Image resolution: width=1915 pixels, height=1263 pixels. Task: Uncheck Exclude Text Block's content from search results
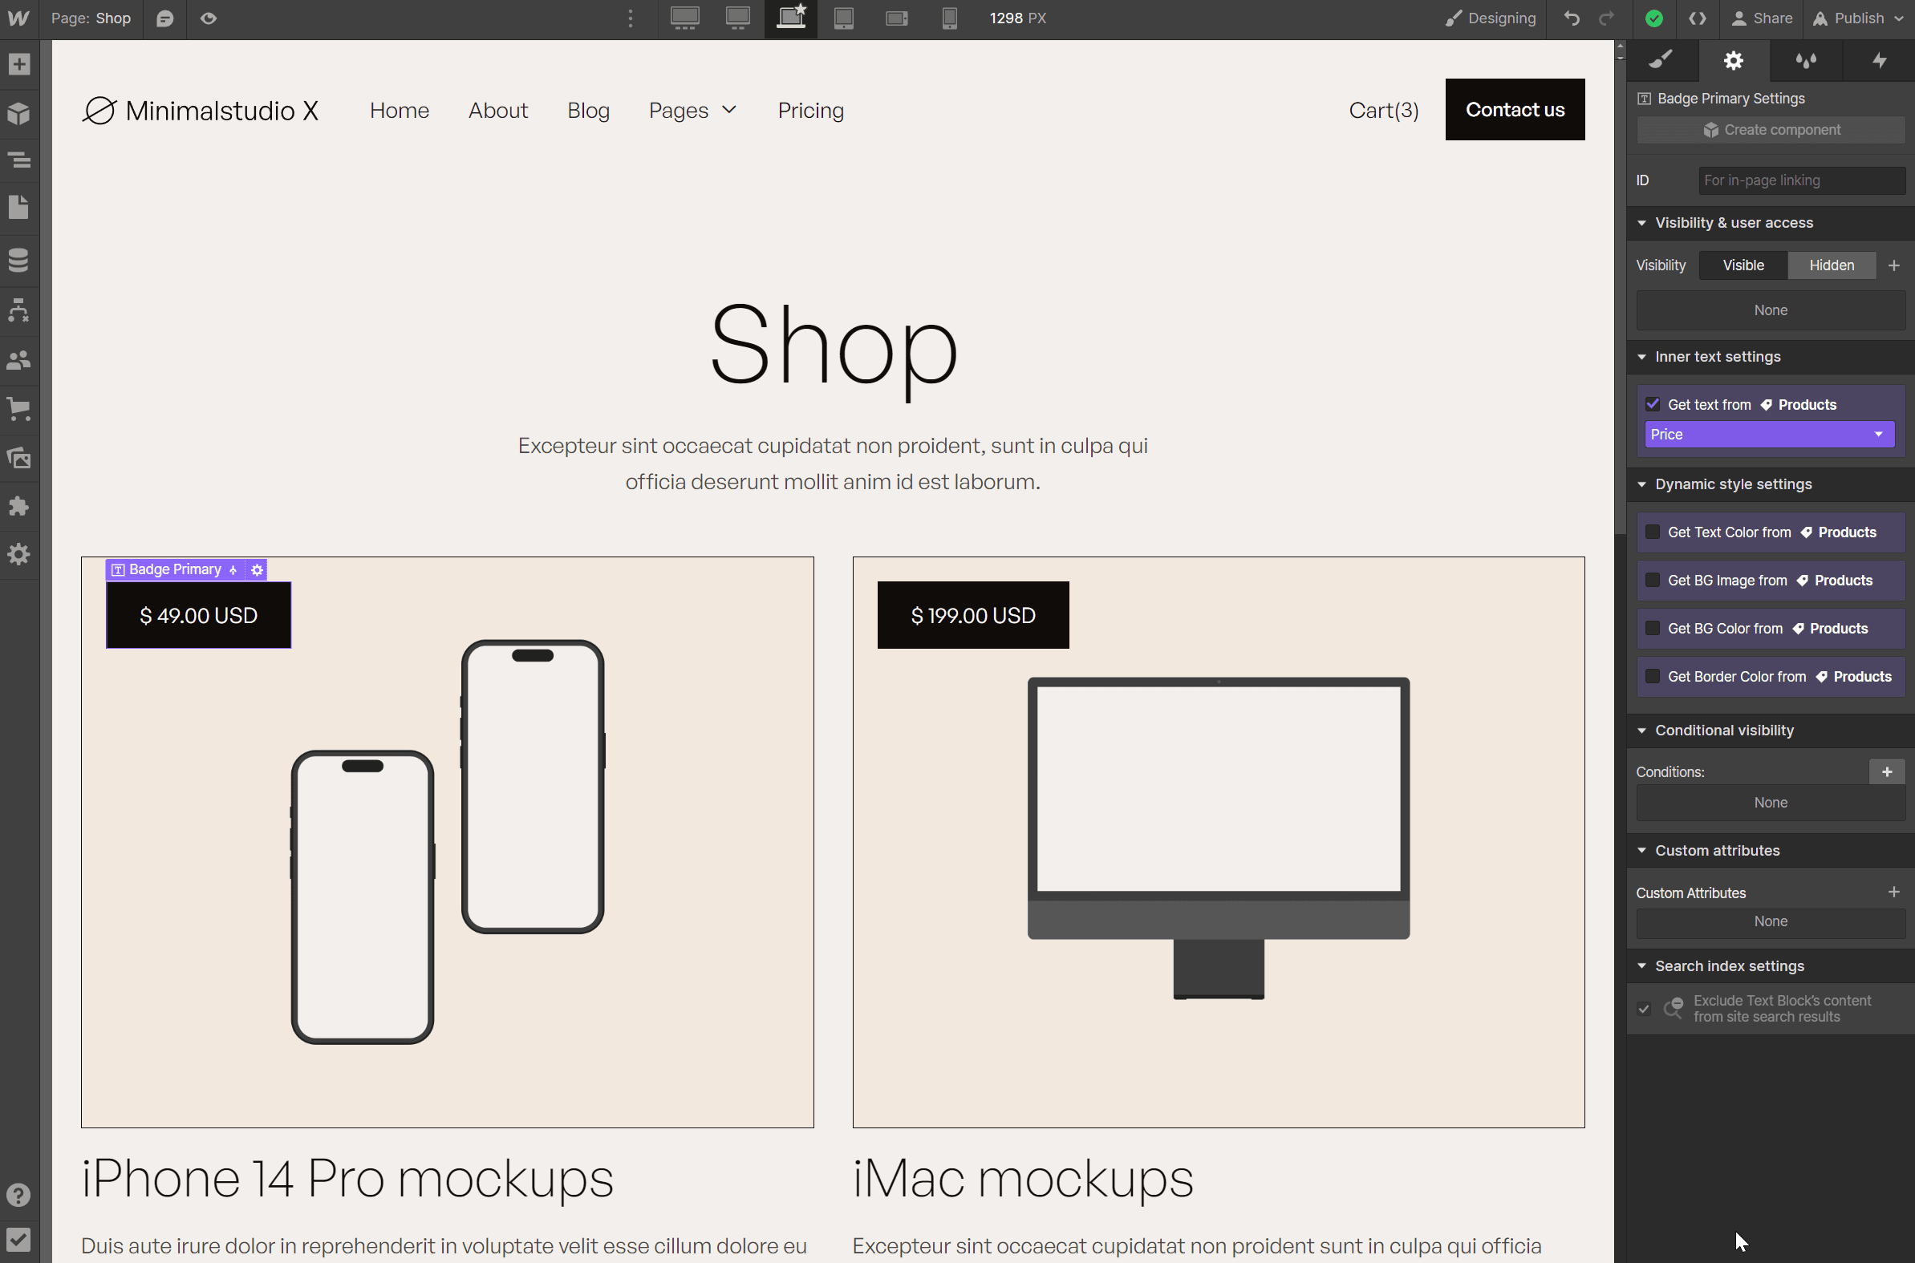point(1645,1009)
